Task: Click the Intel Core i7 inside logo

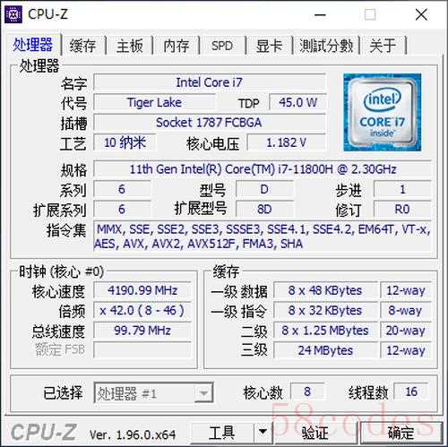Action: (383, 112)
